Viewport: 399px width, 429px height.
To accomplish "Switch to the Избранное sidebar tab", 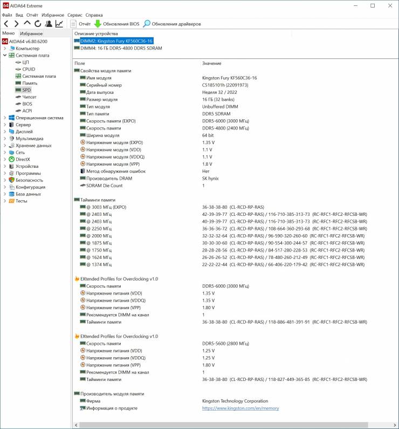I will (31, 33).
